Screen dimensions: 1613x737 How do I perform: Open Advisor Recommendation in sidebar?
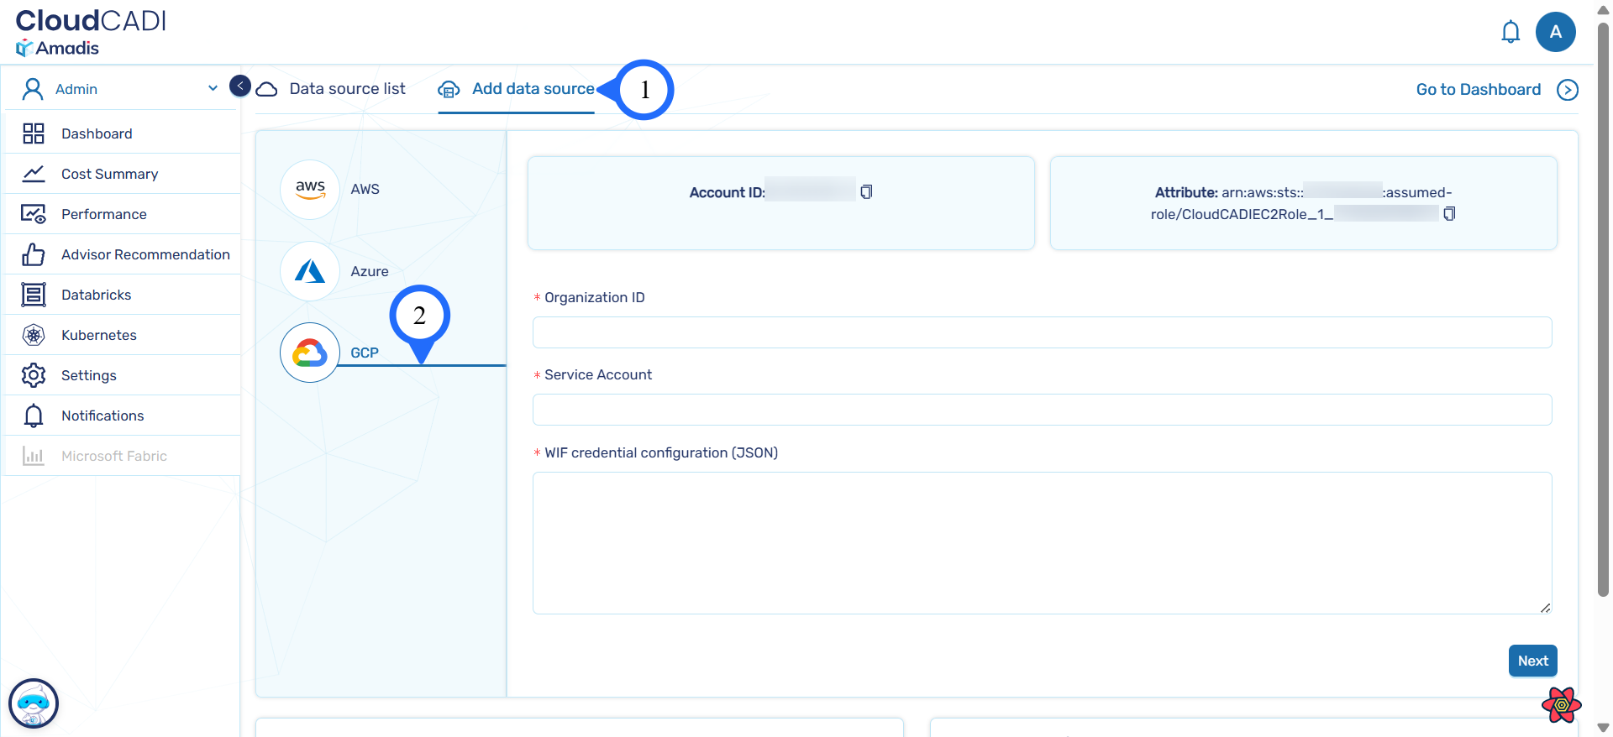point(144,254)
